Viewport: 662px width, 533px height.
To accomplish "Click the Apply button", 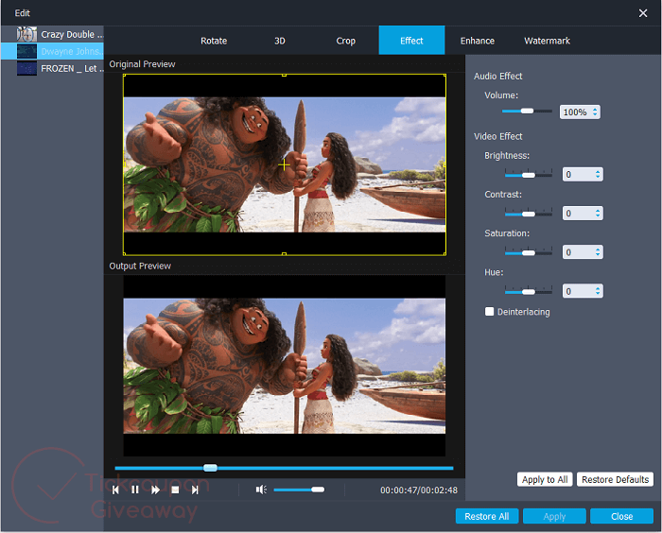I will (x=554, y=516).
